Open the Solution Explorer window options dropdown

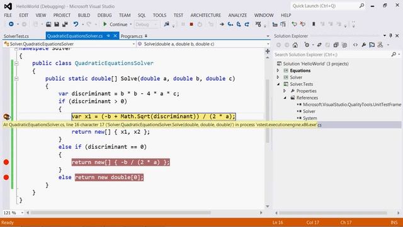pos(385,36)
